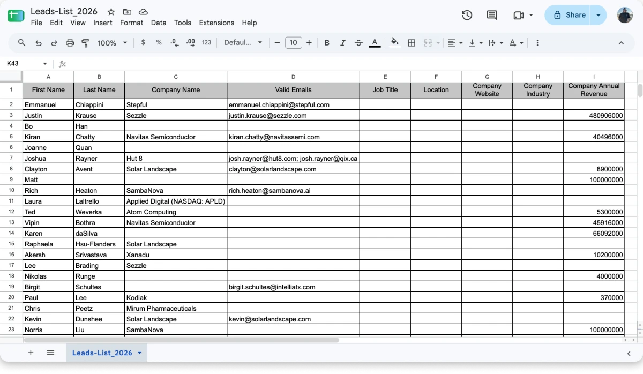Open the borders tool
This screenshot has width=643, height=374.
pyautogui.click(x=412, y=43)
